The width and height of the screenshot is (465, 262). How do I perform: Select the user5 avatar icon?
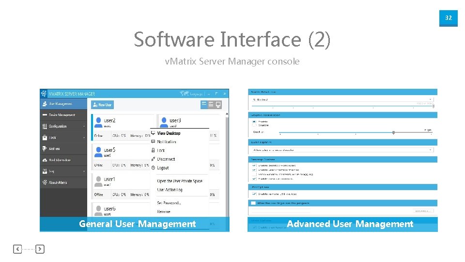(98, 152)
